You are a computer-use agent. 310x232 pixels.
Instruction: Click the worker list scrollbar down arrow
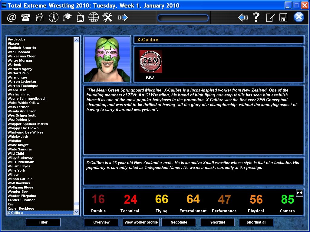[77, 212]
